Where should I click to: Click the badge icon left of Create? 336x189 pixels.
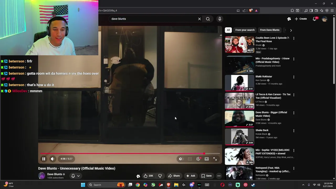pos(289,19)
